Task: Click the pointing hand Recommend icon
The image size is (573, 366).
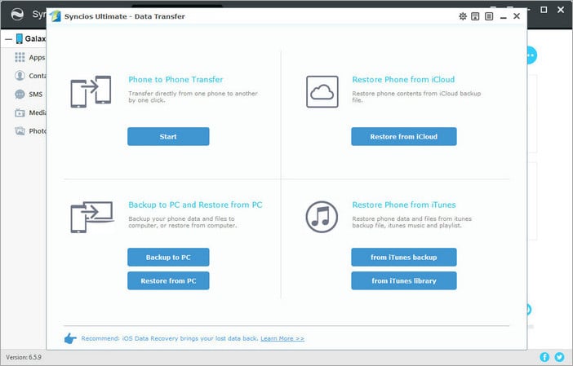Action: [x=70, y=338]
